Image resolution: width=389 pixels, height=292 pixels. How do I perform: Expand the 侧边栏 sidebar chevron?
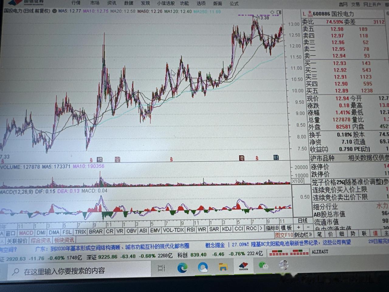(x=303, y=235)
